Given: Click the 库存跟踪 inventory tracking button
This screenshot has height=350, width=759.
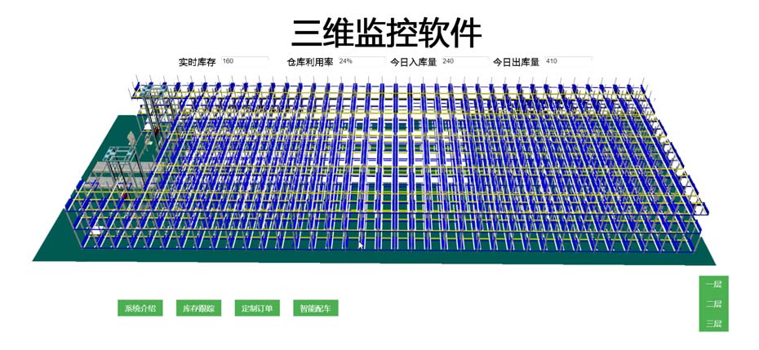Looking at the screenshot, I should [198, 308].
